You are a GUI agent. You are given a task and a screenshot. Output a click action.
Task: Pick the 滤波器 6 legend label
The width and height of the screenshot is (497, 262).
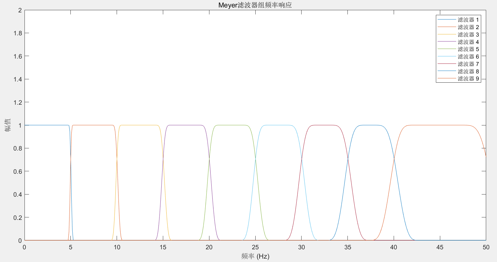pos(468,57)
